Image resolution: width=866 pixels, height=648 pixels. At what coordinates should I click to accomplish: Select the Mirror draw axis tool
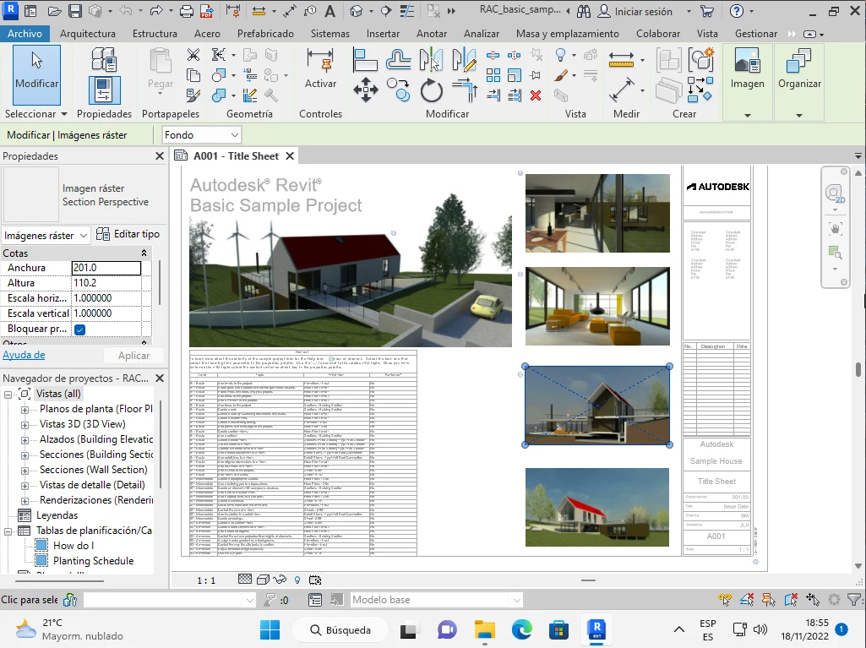pos(464,60)
